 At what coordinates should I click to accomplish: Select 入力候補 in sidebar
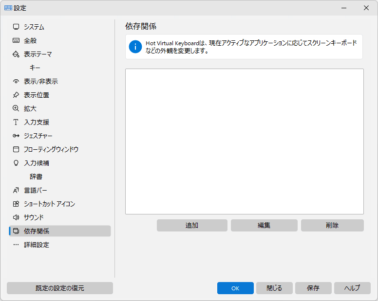[x=60, y=163]
